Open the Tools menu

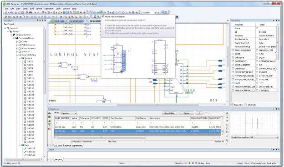(58, 9)
